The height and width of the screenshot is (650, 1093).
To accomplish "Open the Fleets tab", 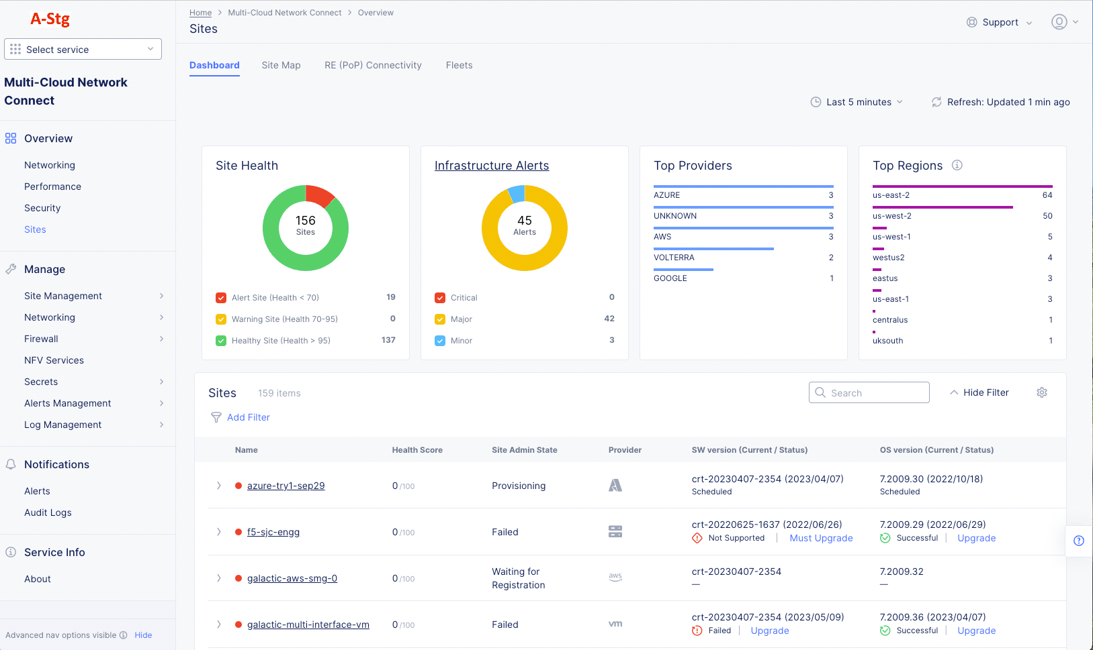I will pyautogui.click(x=459, y=65).
